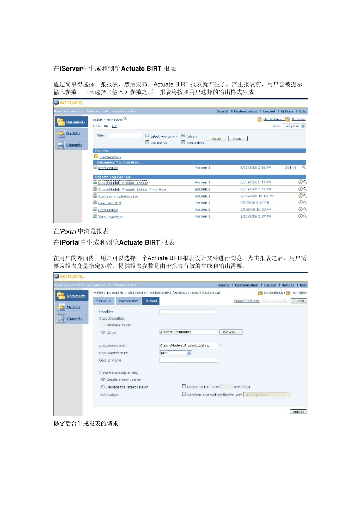This screenshot has width=361, height=511.
Task: Check Send me an email notification box
Action: point(184,394)
